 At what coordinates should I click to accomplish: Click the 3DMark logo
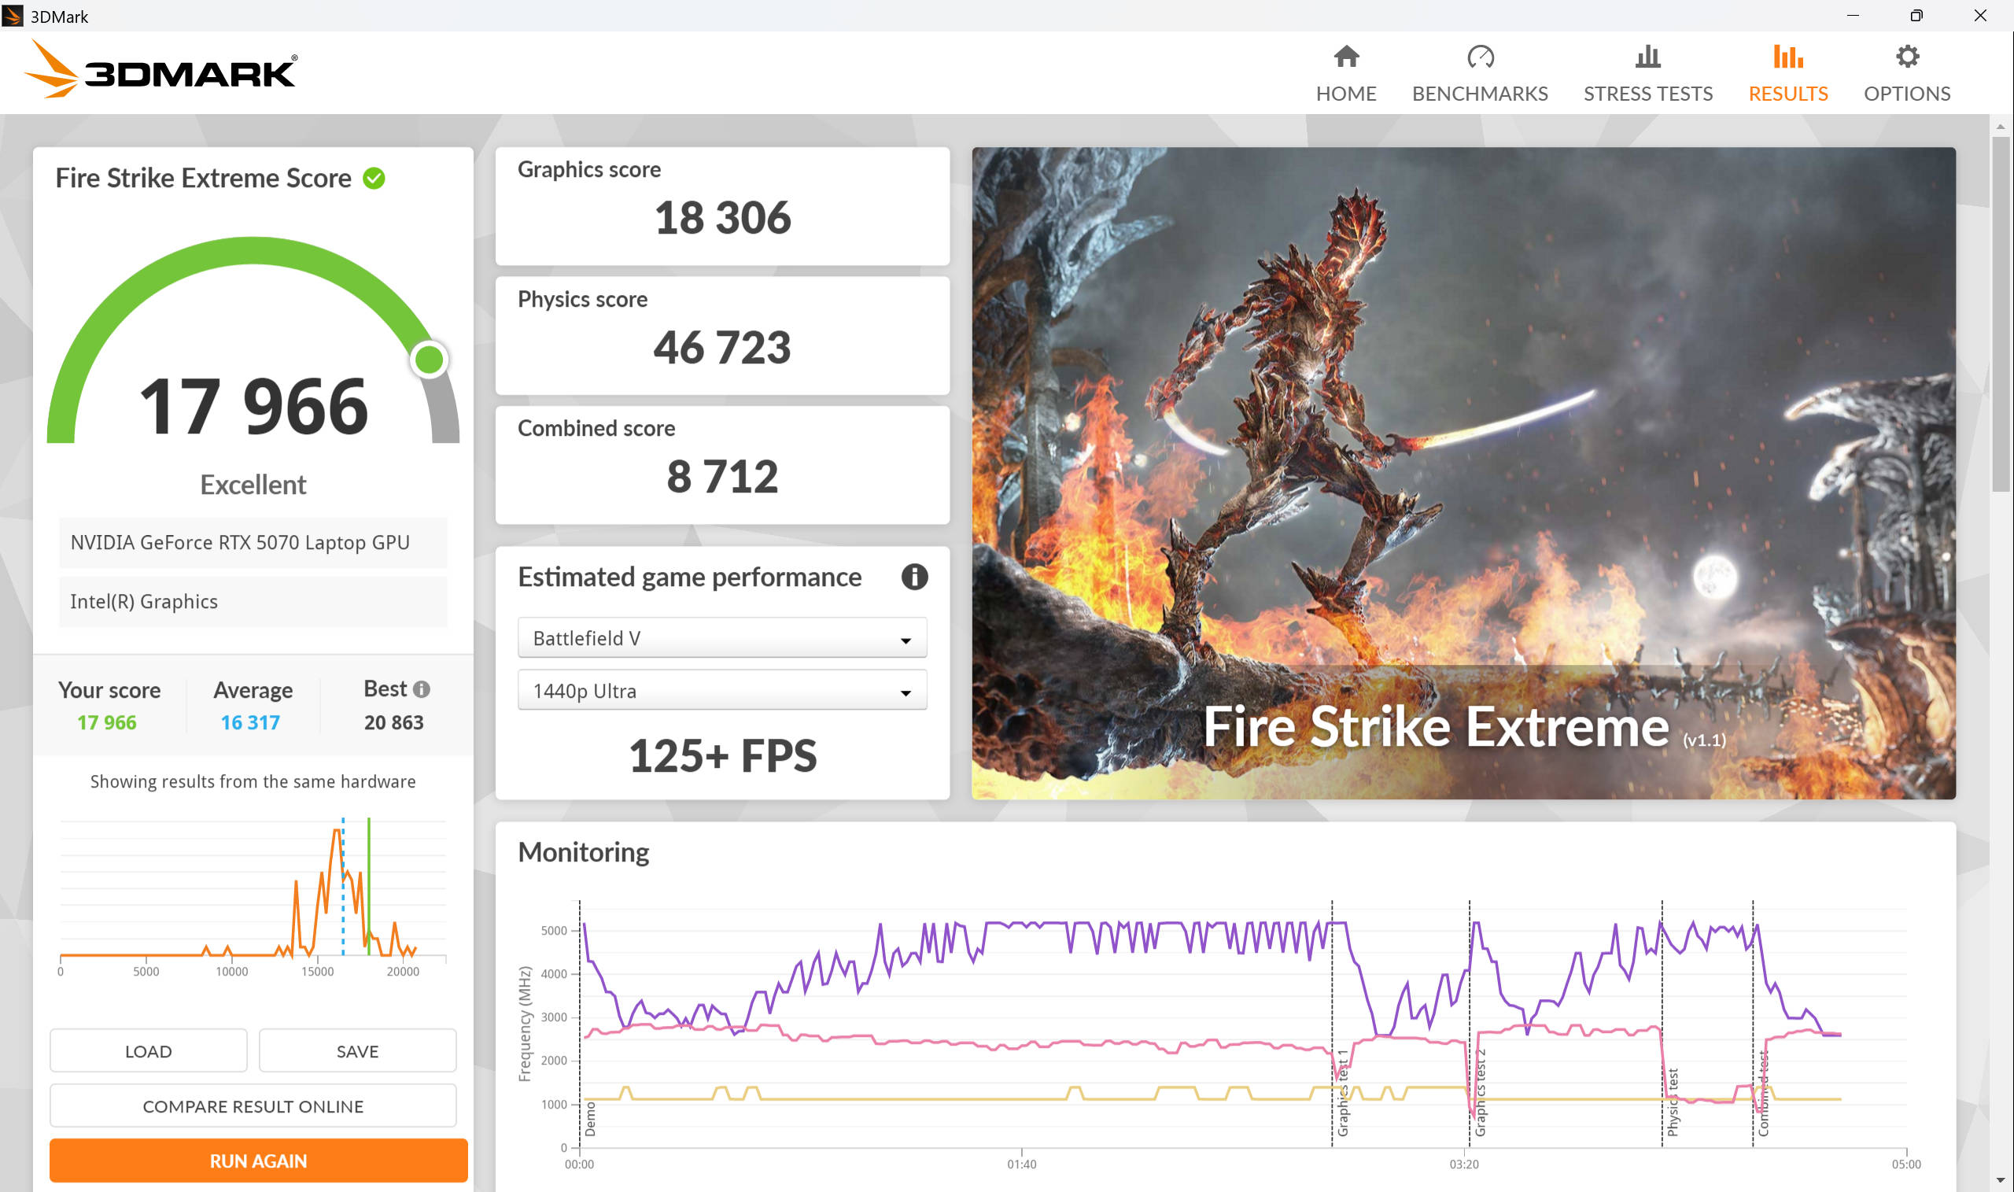(161, 71)
